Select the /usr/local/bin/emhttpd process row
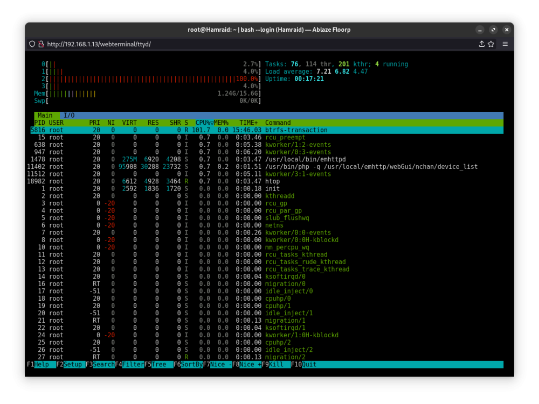Image resolution: width=539 pixels, height=404 pixels. coord(267,159)
